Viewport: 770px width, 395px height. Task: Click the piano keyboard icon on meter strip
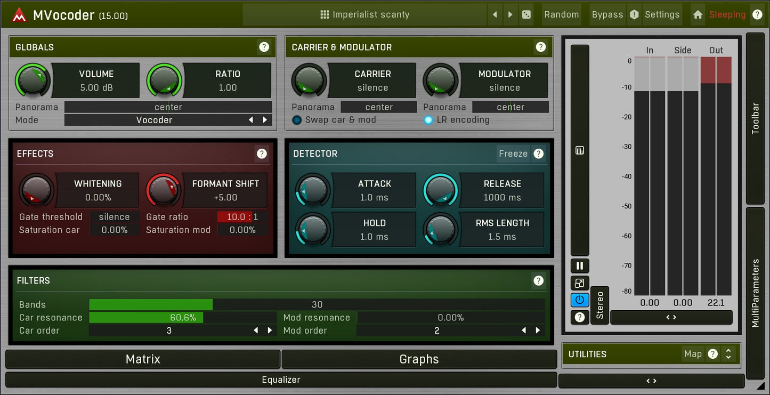click(579, 150)
